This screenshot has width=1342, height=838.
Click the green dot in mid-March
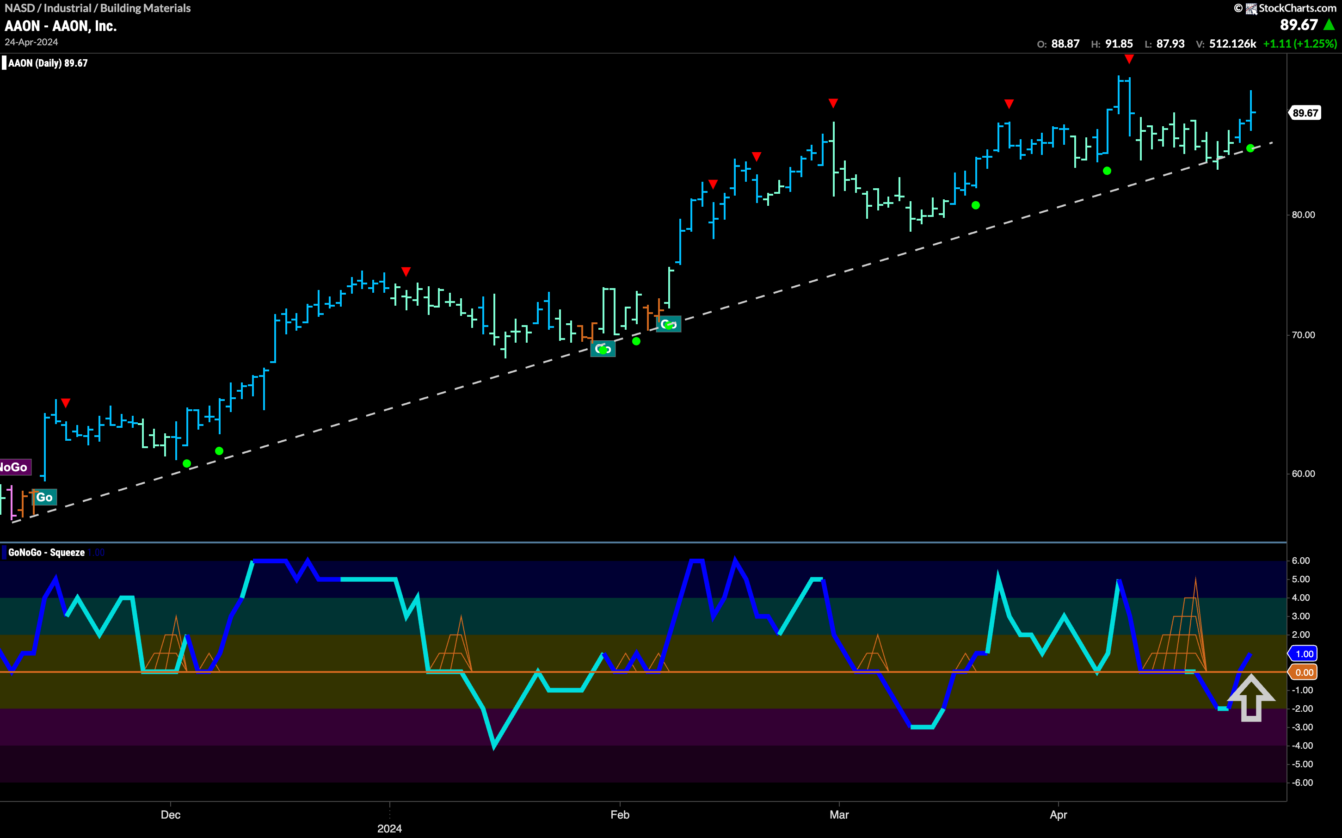pyautogui.click(x=976, y=205)
